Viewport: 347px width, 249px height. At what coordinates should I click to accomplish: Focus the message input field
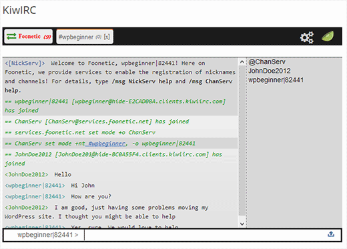pos(205,235)
